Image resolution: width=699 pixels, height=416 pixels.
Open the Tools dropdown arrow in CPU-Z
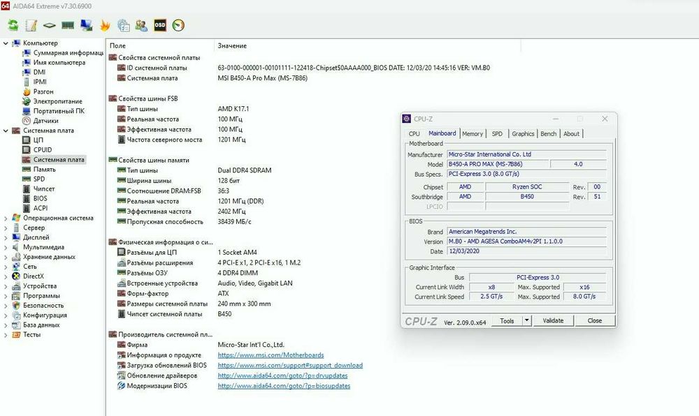(526, 321)
